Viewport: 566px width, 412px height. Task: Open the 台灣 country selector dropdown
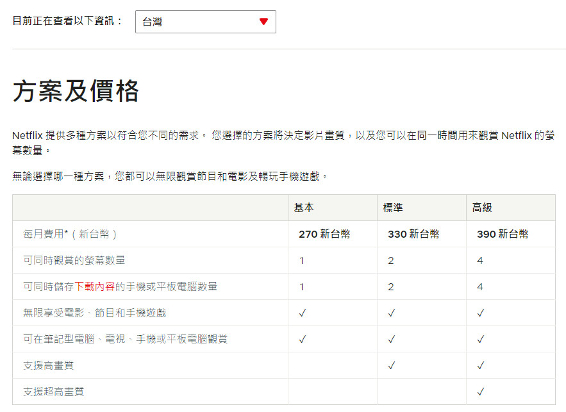tap(205, 22)
